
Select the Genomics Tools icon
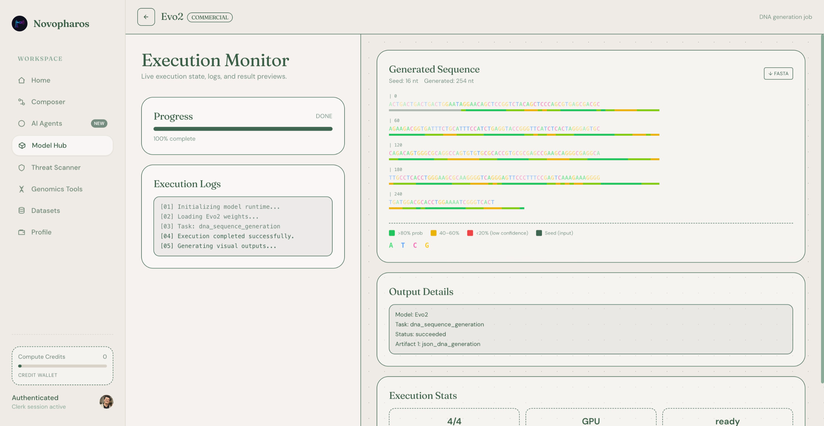pos(22,189)
